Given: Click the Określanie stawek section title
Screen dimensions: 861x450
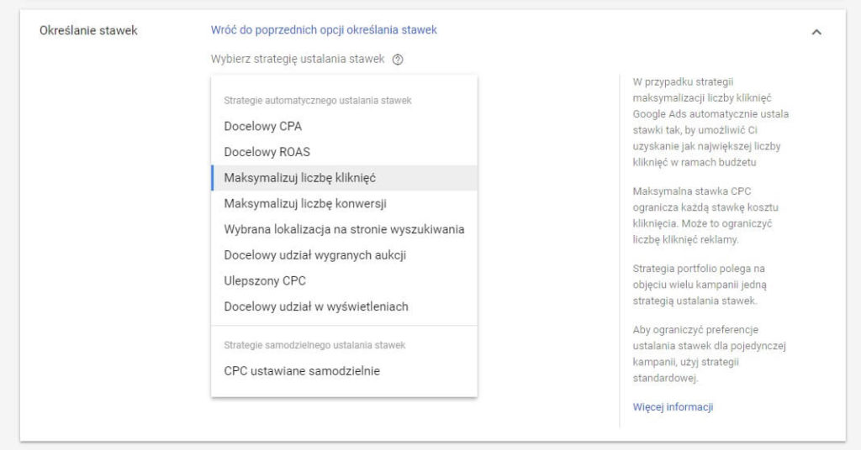Looking at the screenshot, I should click(x=88, y=31).
